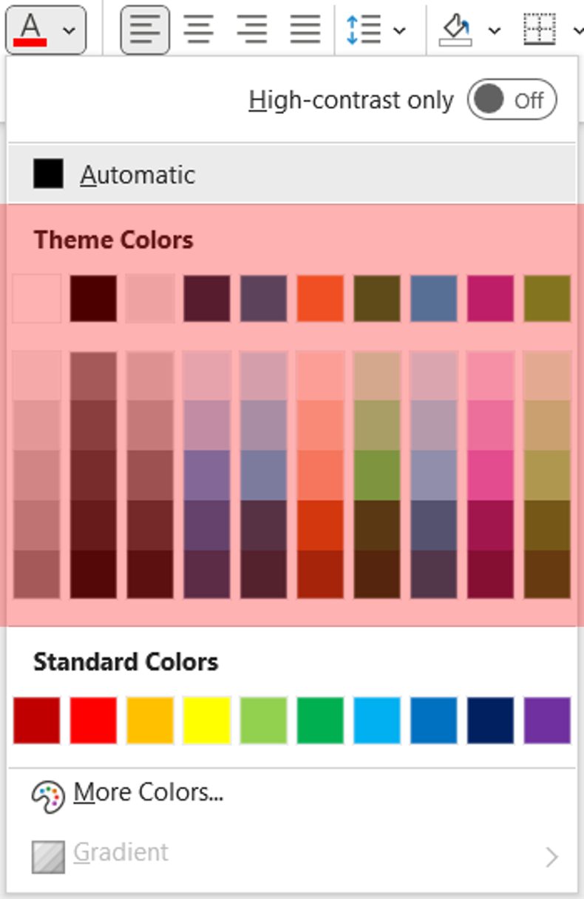Toggle the High-contrast only switch
The width and height of the screenshot is (584, 899).
512,100
